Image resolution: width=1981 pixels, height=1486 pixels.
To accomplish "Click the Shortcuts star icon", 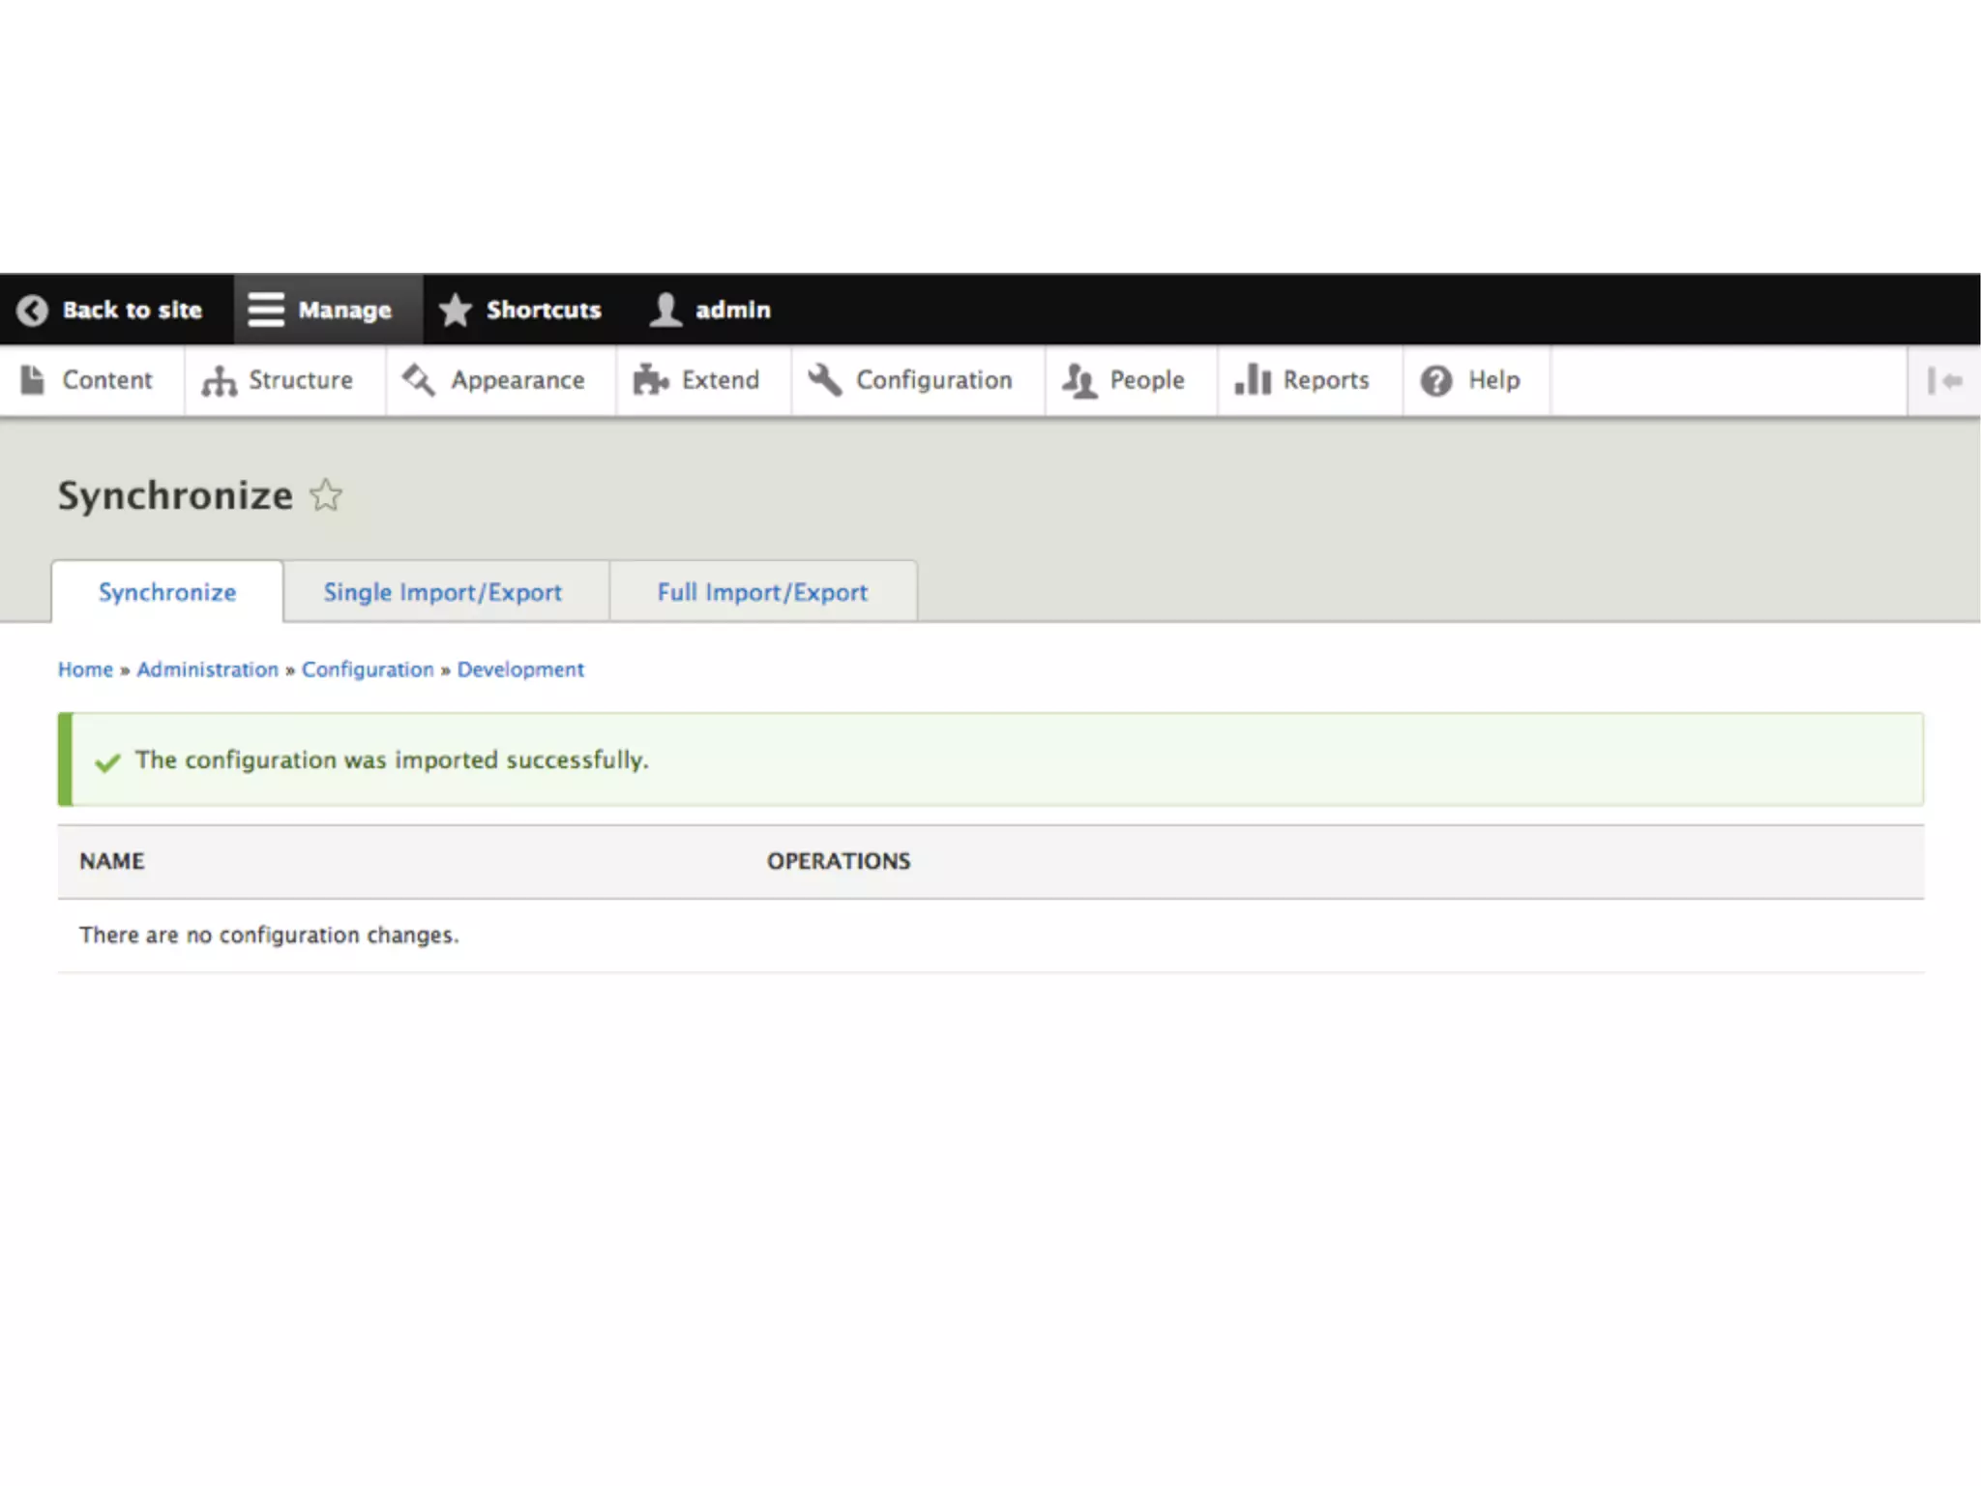I will coord(455,310).
